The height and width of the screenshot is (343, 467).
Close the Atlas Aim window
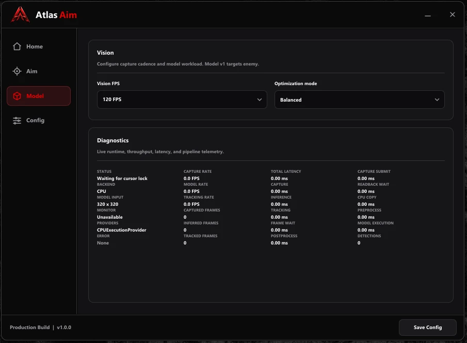[453, 14]
